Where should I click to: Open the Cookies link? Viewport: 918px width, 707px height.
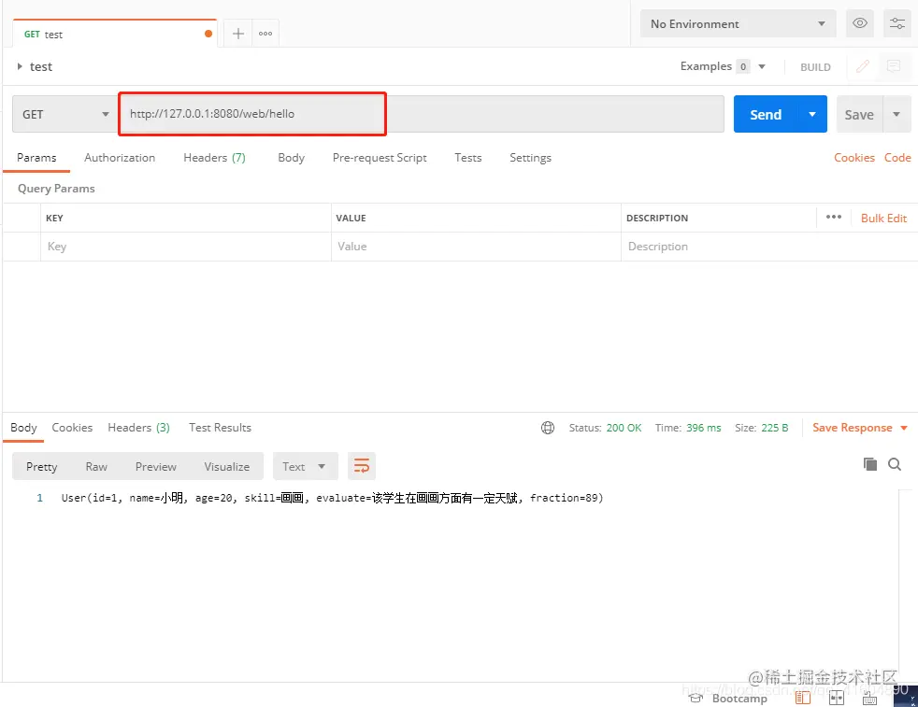coord(854,157)
